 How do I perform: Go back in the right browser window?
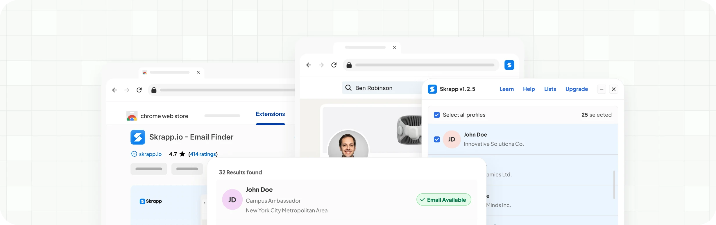(x=309, y=65)
